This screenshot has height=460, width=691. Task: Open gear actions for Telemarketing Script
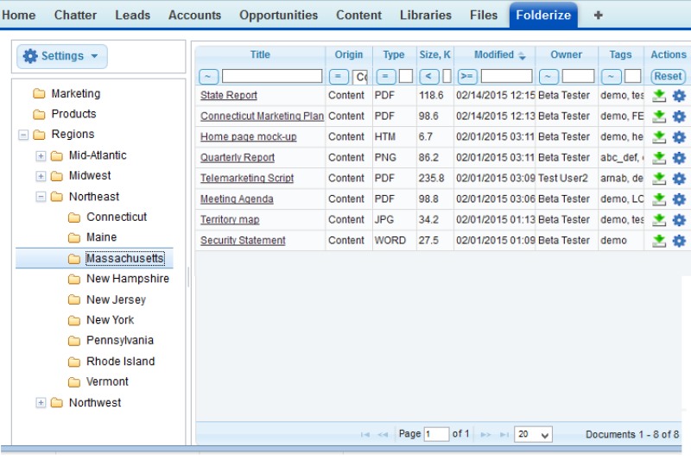coord(679,179)
